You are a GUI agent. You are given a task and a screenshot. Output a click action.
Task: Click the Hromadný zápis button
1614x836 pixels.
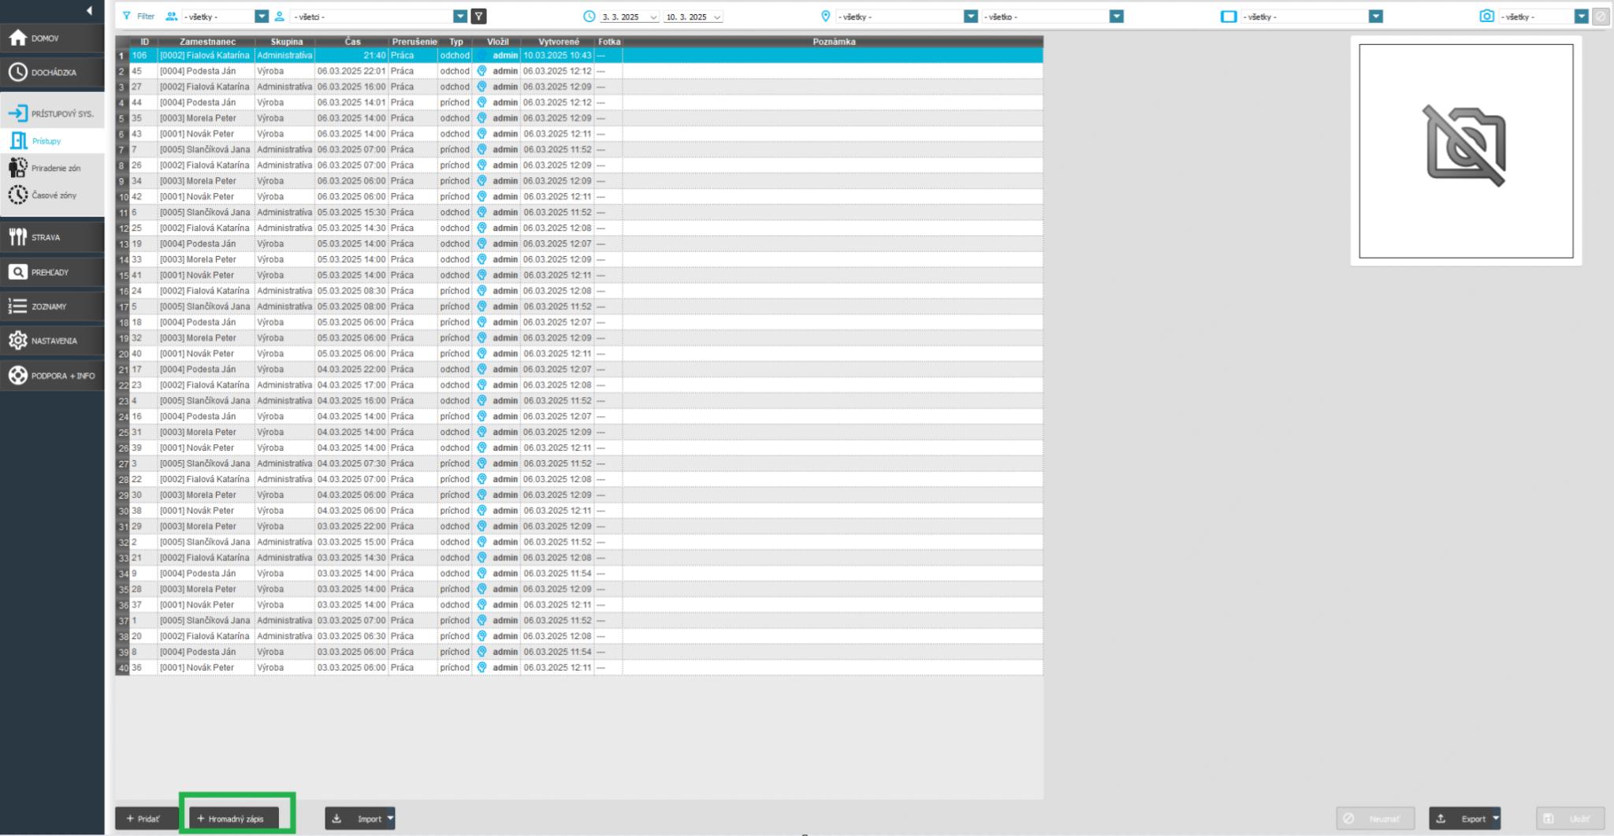[234, 819]
